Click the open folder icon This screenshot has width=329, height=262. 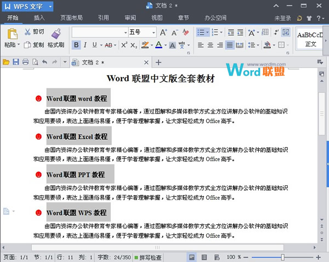(x=7, y=62)
